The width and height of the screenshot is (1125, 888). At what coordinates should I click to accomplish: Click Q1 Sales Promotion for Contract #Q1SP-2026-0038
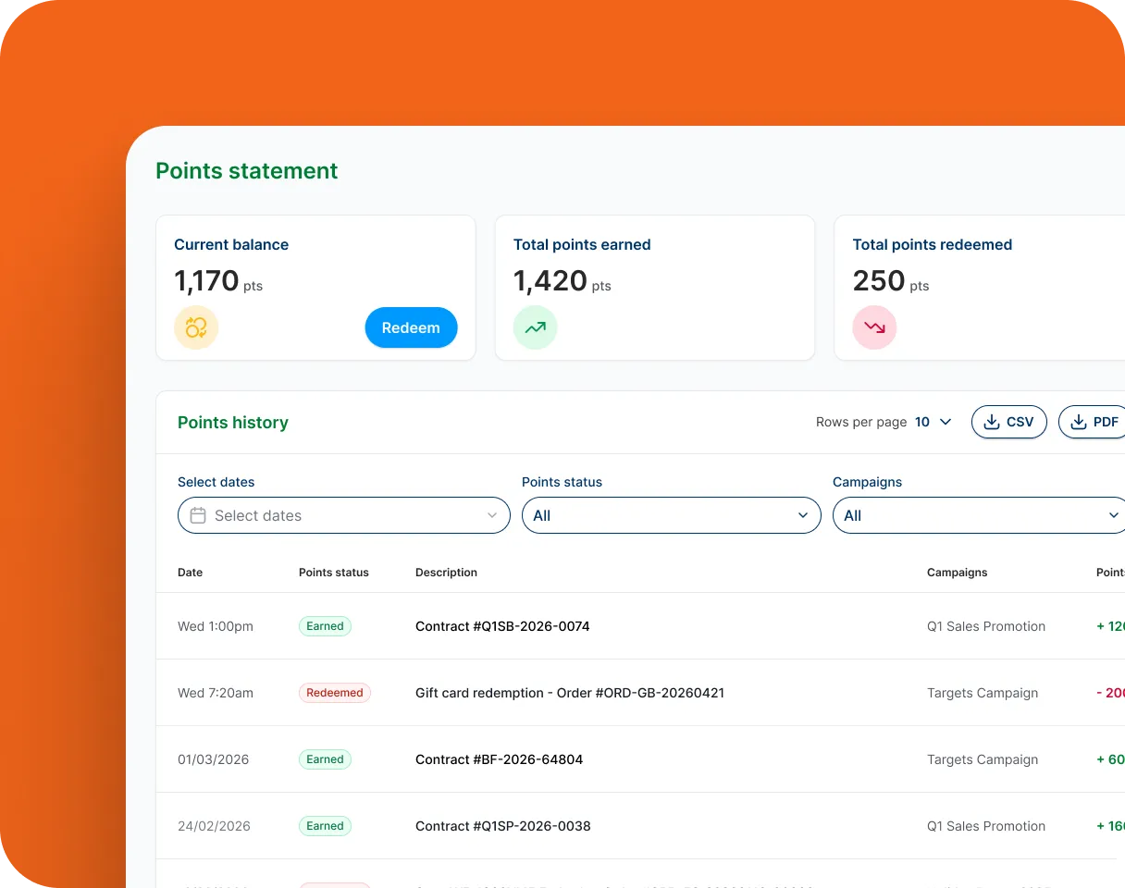[986, 826]
